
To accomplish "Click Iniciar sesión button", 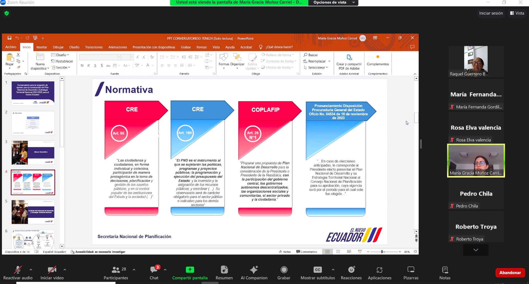I will pos(491,13).
